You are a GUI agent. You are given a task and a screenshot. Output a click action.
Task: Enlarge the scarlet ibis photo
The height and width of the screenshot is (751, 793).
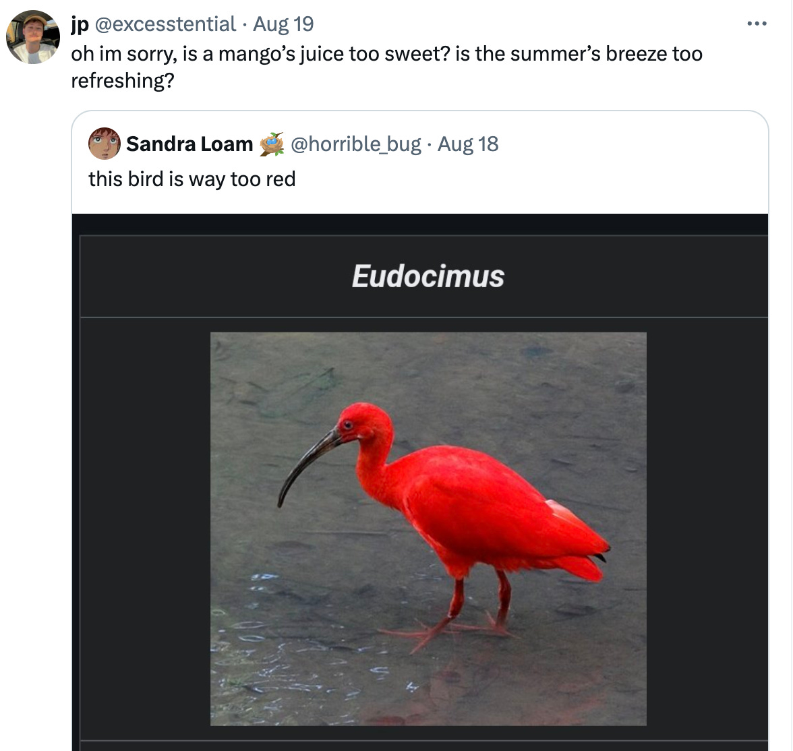coord(428,529)
